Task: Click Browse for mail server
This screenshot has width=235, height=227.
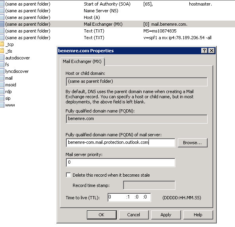Action: 193,143
